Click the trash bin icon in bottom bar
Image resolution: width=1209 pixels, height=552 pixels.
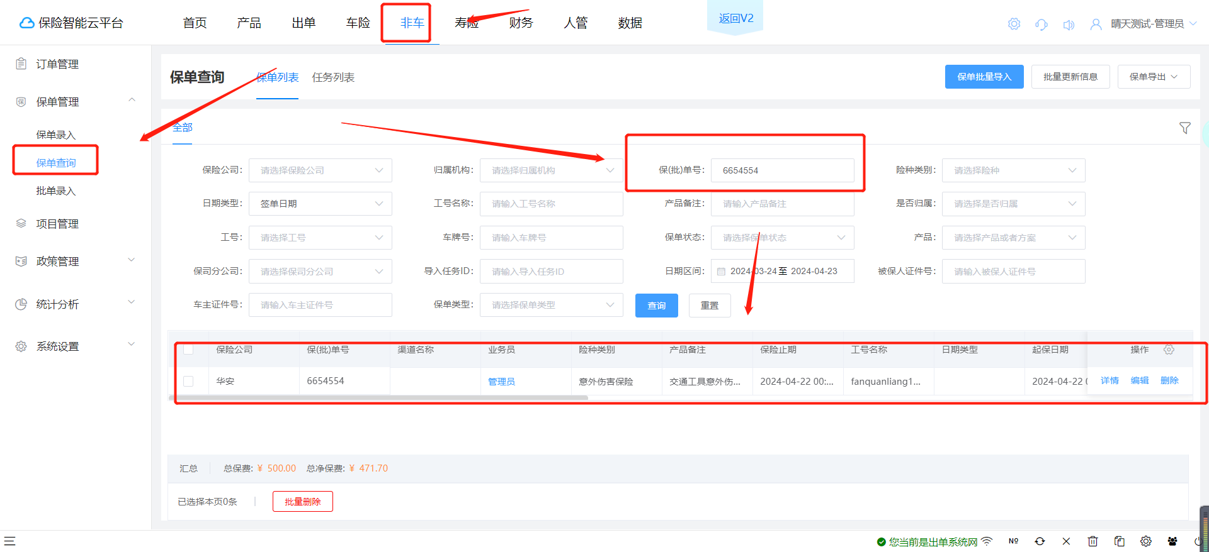(x=1093, y=541)
